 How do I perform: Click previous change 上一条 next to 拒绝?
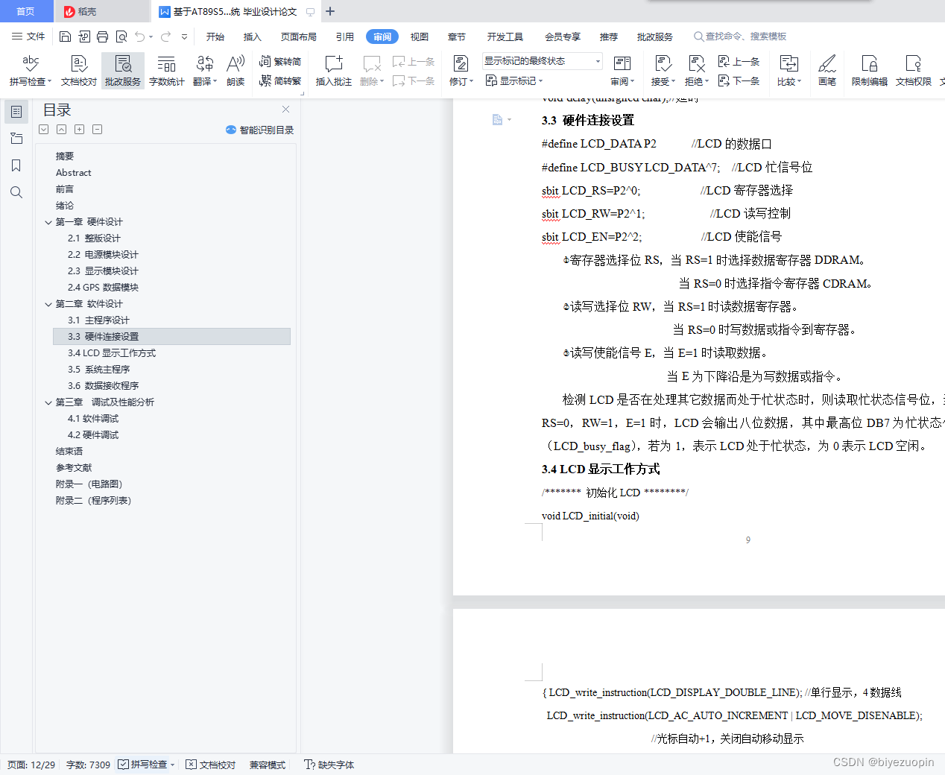(739, 62)
